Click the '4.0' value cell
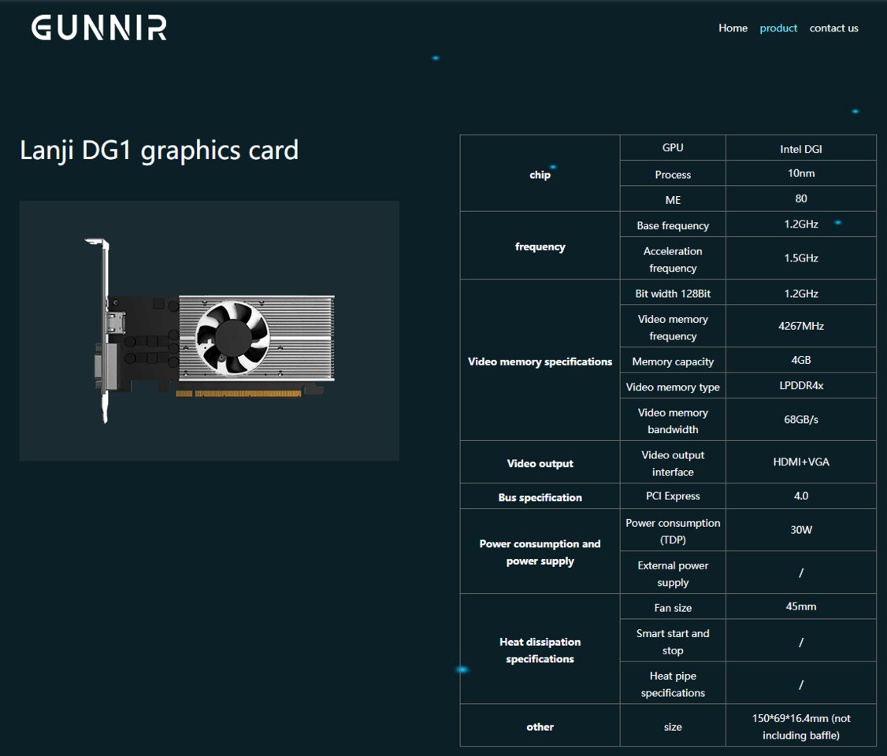Screen dimensions: 887x756 point(801,496)
